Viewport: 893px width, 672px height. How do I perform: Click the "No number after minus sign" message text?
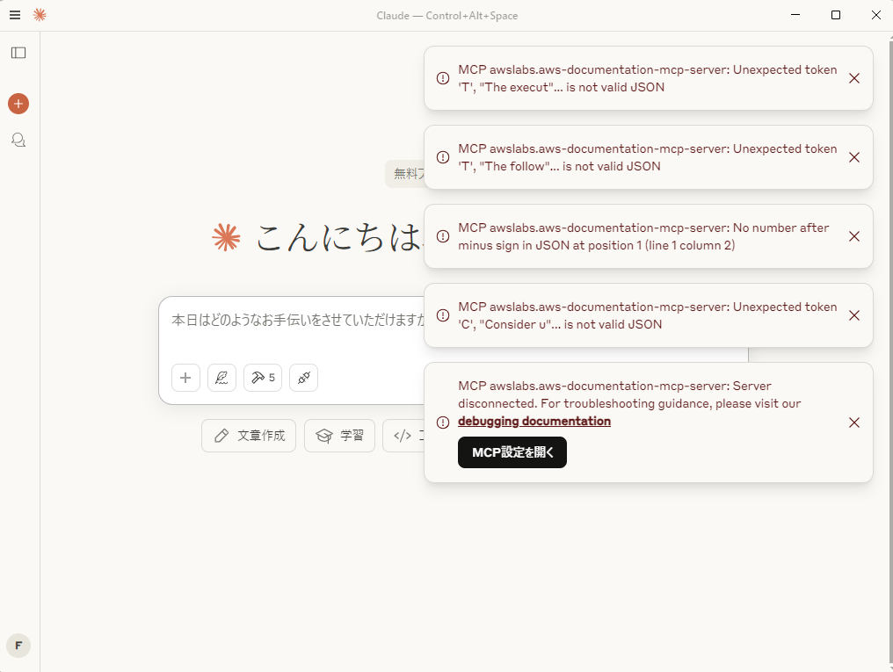pos(643,236)
